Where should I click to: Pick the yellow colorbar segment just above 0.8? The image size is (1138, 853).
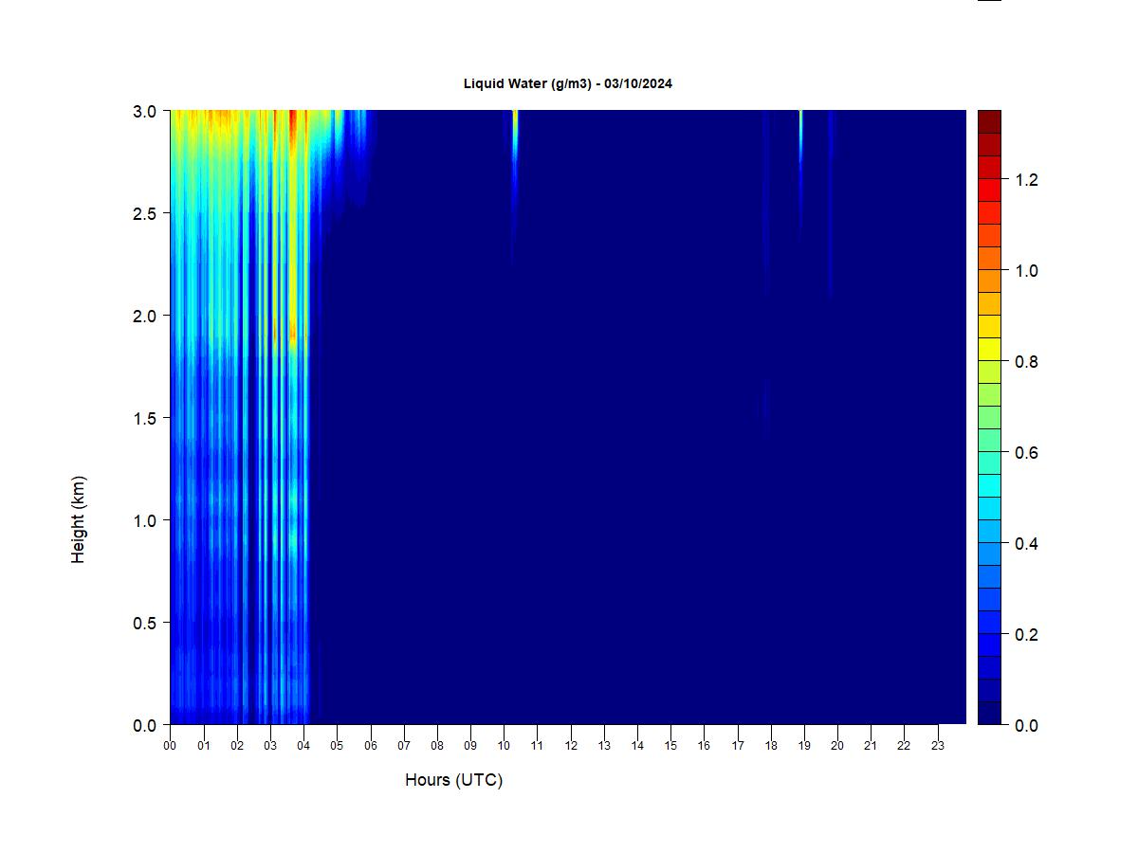(989, 349)
